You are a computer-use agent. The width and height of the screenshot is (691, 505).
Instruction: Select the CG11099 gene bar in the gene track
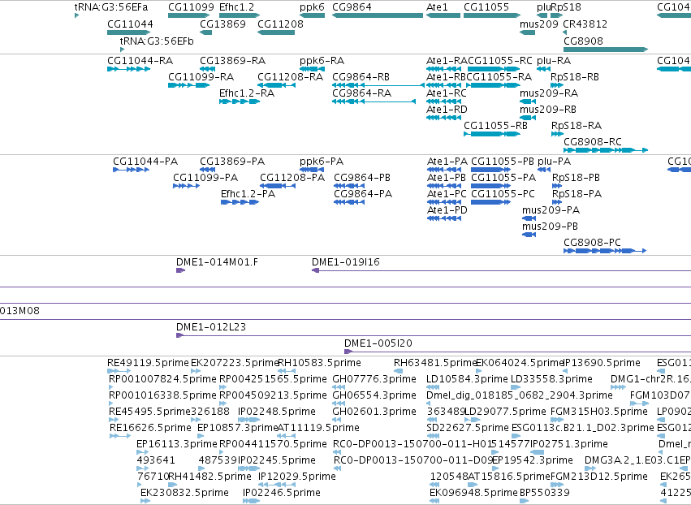click(x=188, y=15)
